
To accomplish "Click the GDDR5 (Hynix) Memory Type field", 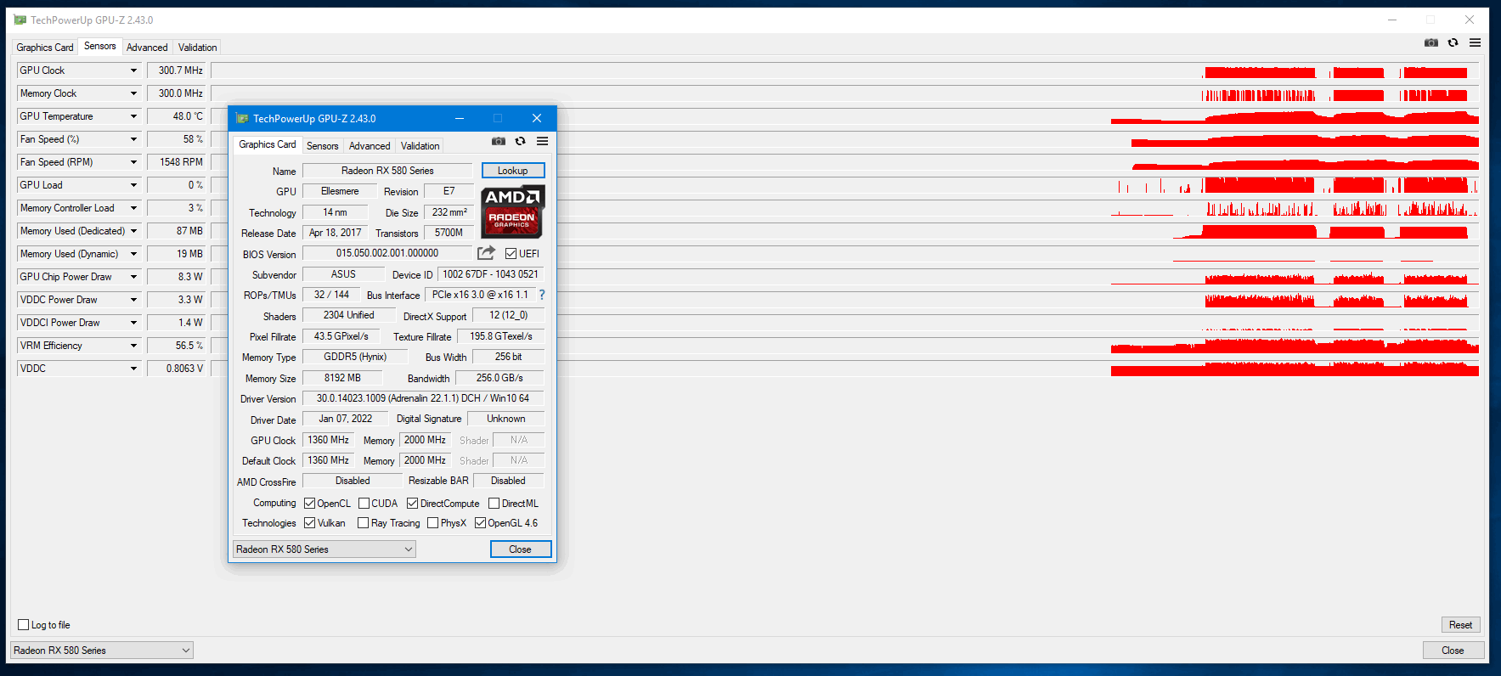I will (355, 357).
